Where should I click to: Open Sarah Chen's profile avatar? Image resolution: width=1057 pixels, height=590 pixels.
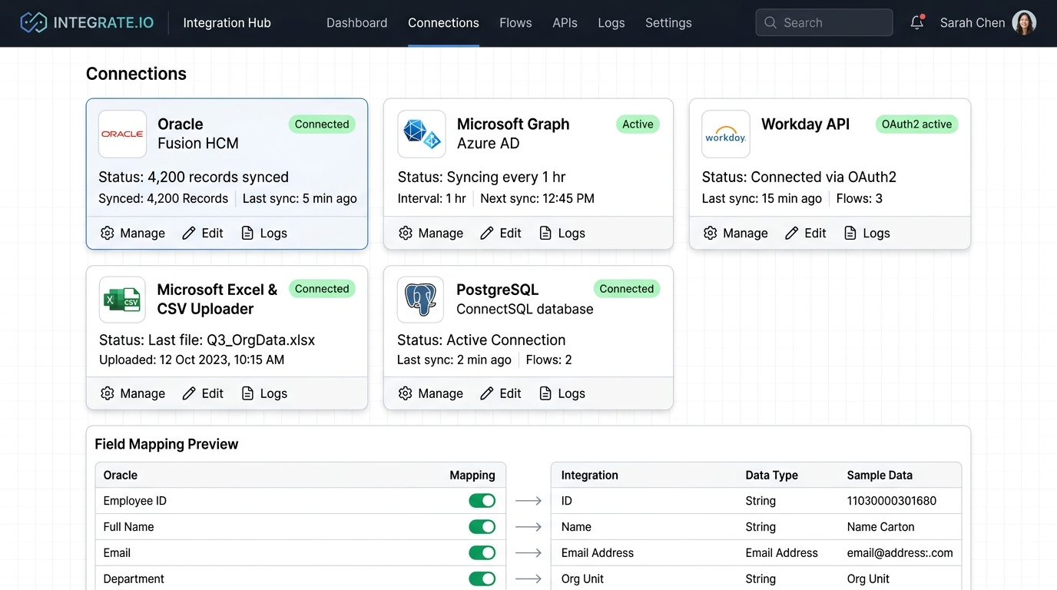pos(1024,23)
